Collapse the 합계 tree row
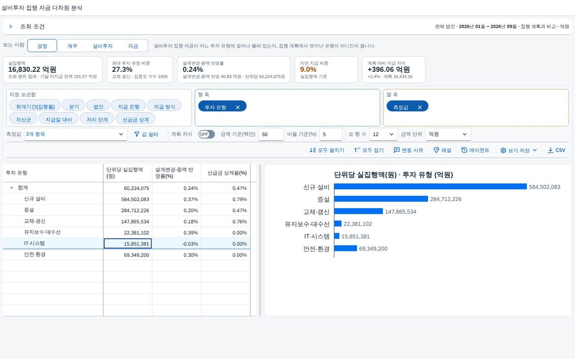This screenshot has width=575, height=359. [11, 188]
